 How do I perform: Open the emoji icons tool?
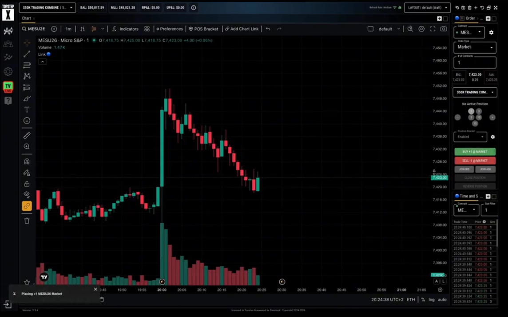[x=27, y=120]
